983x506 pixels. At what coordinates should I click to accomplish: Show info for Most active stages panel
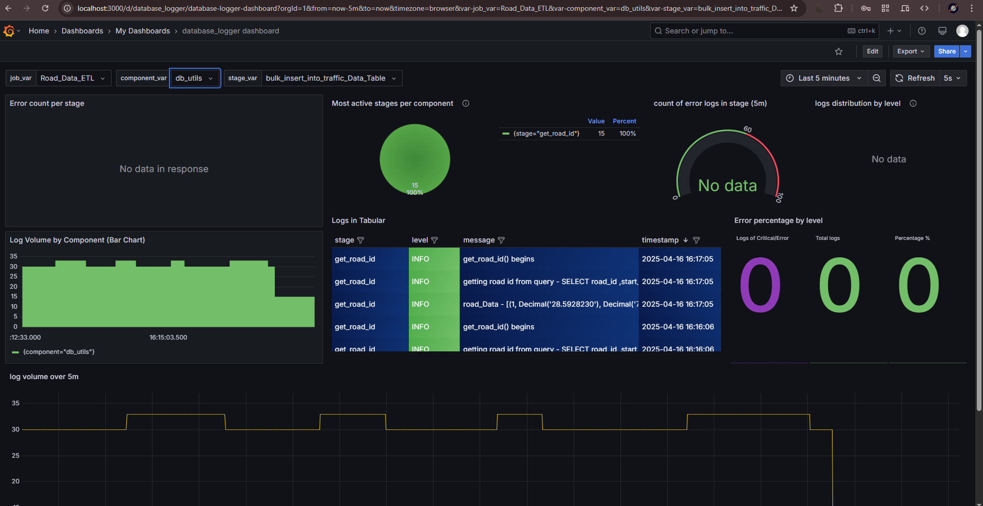click(x=466, y=104)
